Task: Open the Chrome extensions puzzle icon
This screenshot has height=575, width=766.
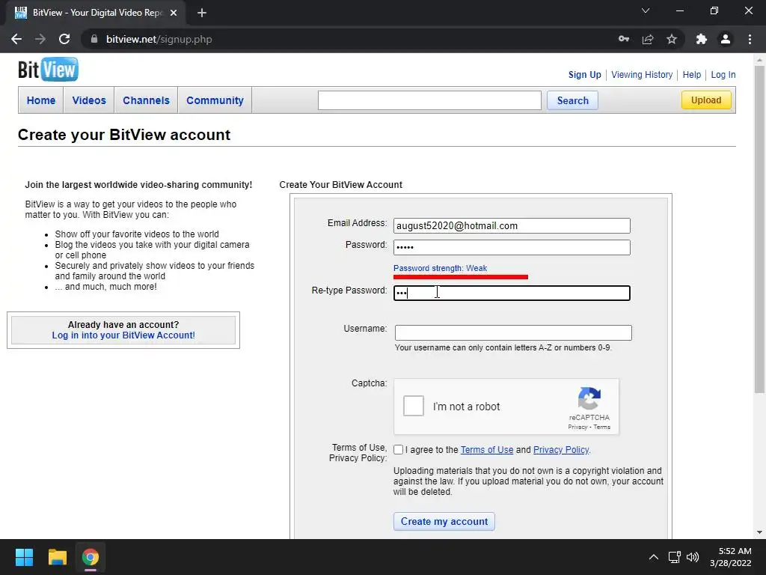Action: coord(702,39)
